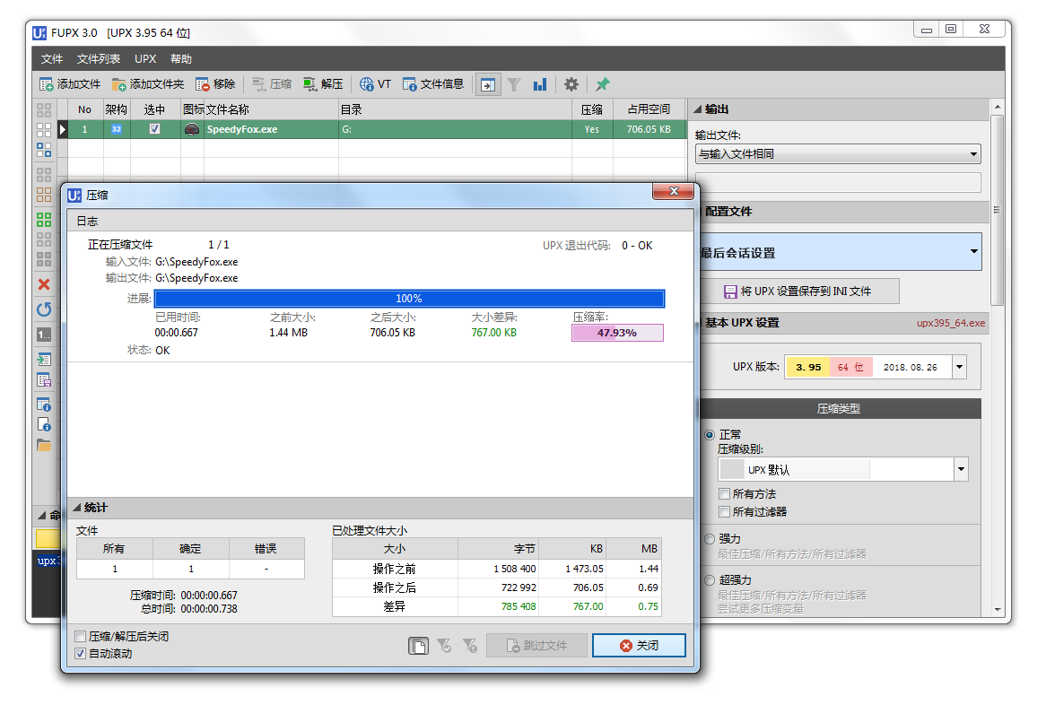This screenshot has height=705, width=1046.
Task: Expand the UPX 版本 version dropdown
Action: (x=960, y=367)
